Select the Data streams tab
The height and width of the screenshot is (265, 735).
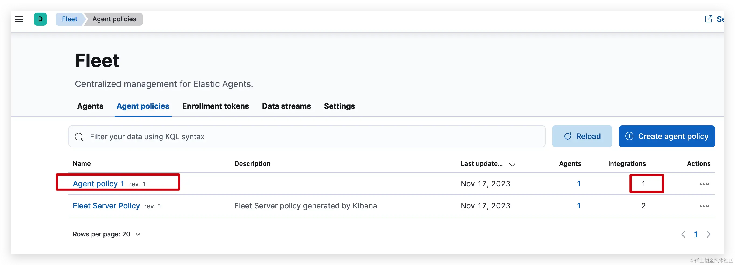click(x=286, y=106)
